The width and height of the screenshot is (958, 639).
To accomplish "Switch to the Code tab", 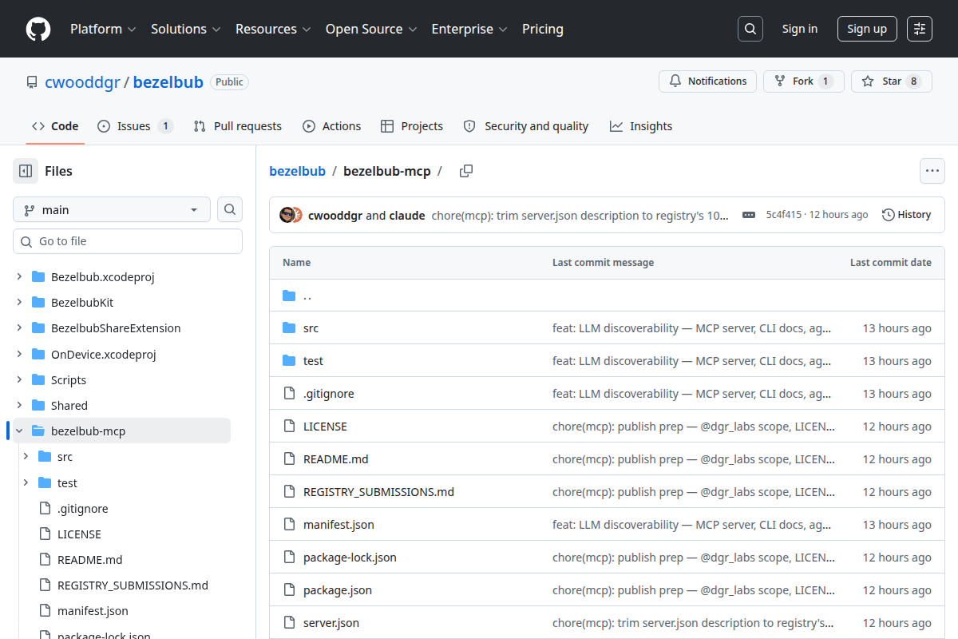I will click(55, 126).
